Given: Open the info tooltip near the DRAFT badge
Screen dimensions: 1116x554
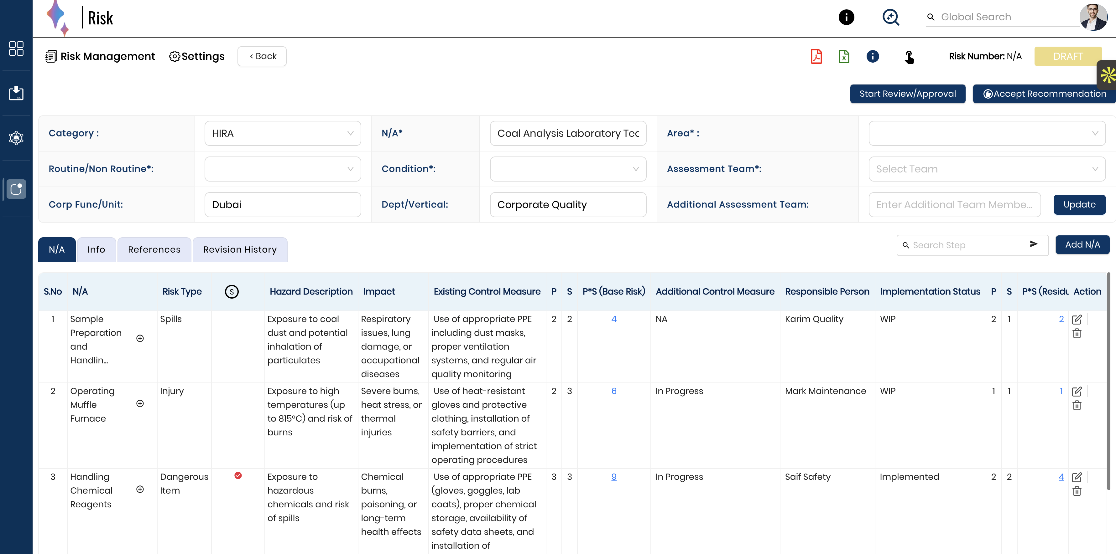Looking at the screenshot, I should click(873, 56).
